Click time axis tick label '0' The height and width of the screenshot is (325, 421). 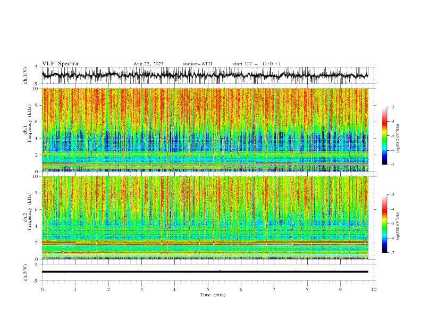pos(42,289)
